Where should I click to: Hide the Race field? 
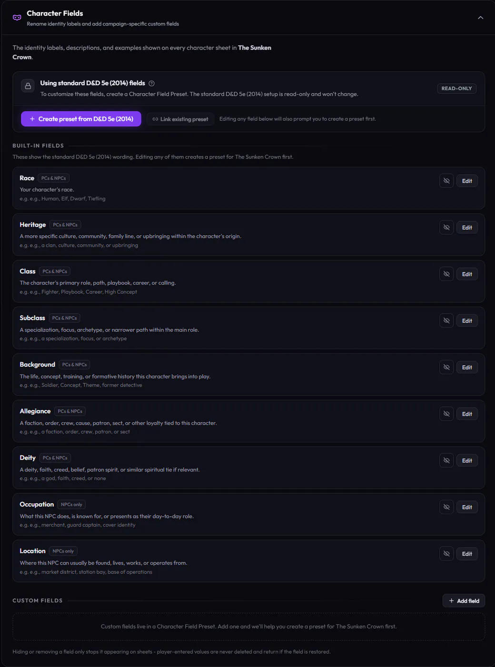446,181
